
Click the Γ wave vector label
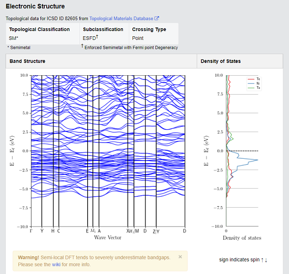(31, 231)
